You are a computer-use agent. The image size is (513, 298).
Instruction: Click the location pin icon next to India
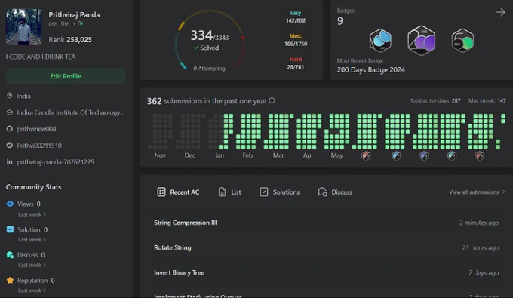pos(10,96)
